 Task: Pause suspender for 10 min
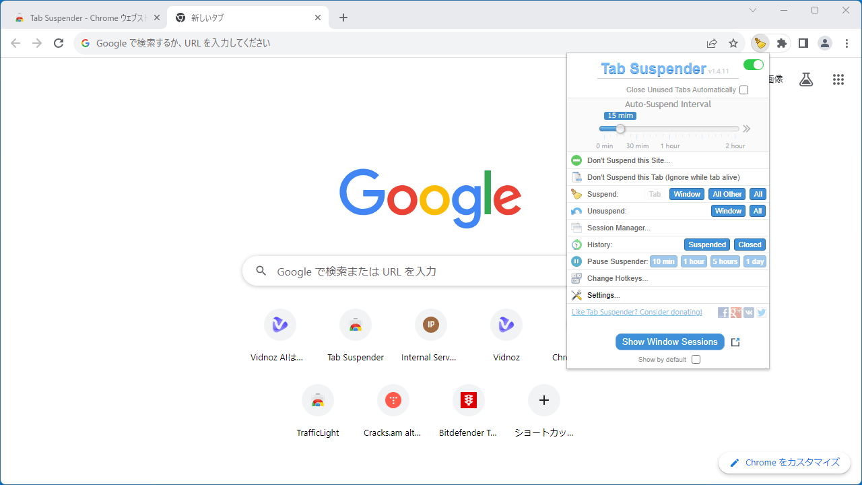point(663,261)
